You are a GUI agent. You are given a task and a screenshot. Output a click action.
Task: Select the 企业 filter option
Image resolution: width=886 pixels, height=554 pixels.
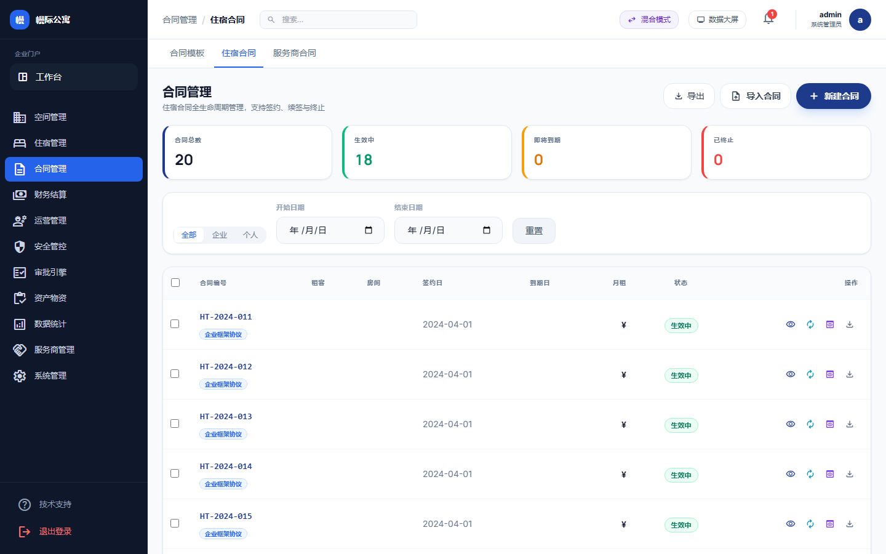[x=220, y=235]
